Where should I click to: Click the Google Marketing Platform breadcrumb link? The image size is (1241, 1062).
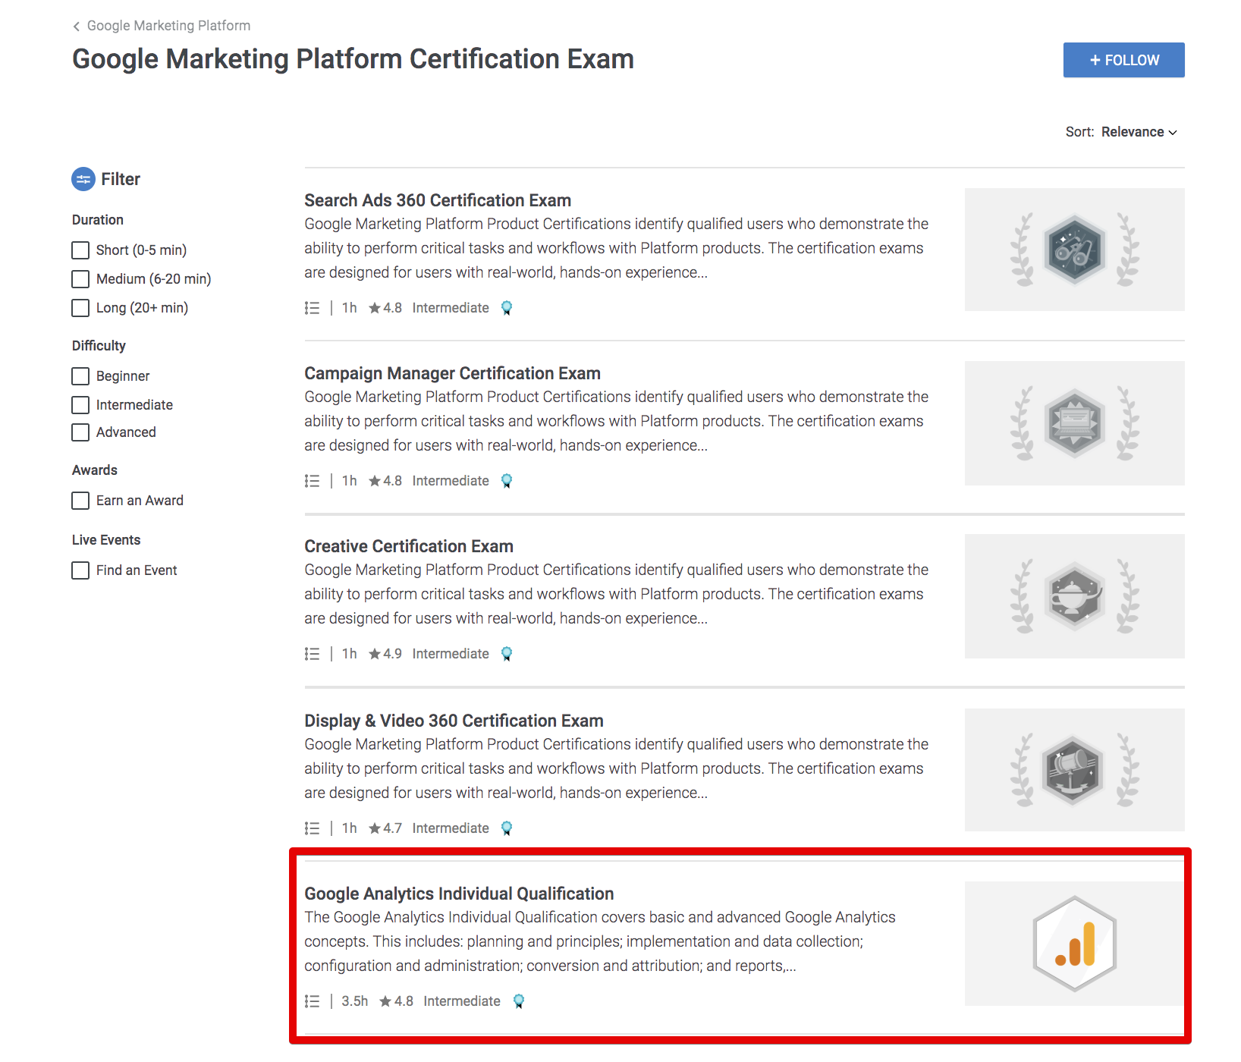point(168,25)
